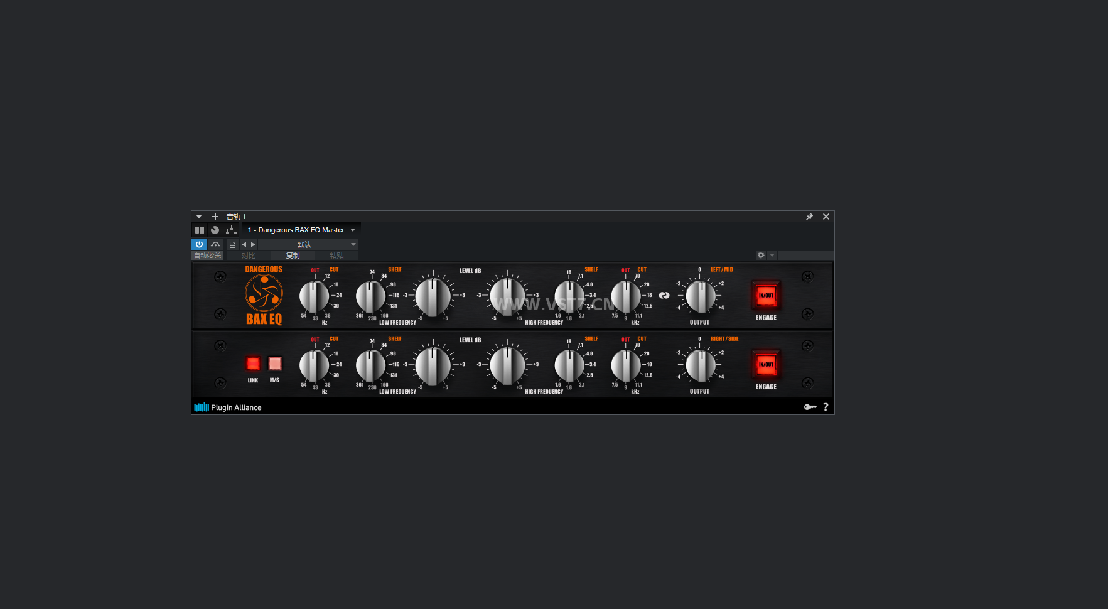Click the 音轨 1 track label

coord(236,217)
